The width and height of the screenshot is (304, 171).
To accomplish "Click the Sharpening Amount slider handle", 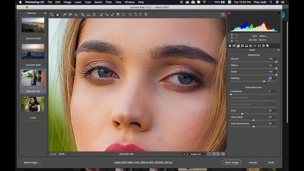I will coord(276,62).
